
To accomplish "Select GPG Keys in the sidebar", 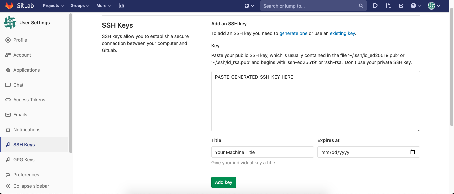I will click(x=24, y=160).
